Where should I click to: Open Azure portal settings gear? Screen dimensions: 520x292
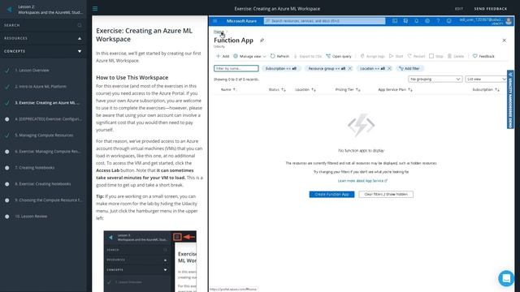pos(427,21)
